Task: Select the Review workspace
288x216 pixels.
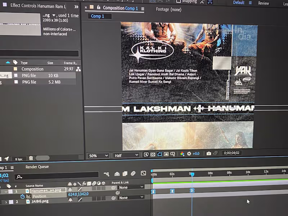Action: 264,3
